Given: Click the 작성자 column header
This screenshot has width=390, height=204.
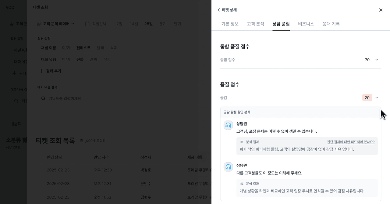Looking at the screenshot, I should pos(146,157).
